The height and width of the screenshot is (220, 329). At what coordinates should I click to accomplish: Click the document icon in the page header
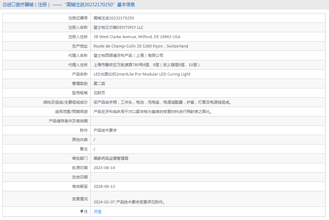pos(4,5)
